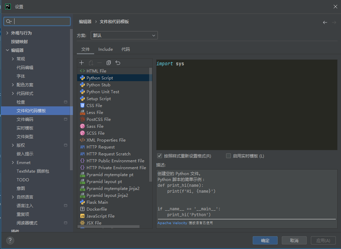Click the HTTP Public Environment File icon

click(82, 161)
